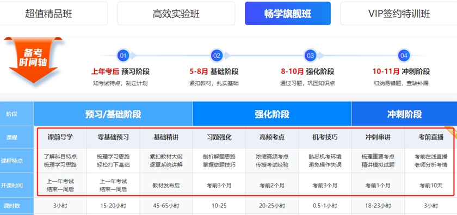
Task: Select the 零基础预习 course cell
Action: (x=113, y=137)
